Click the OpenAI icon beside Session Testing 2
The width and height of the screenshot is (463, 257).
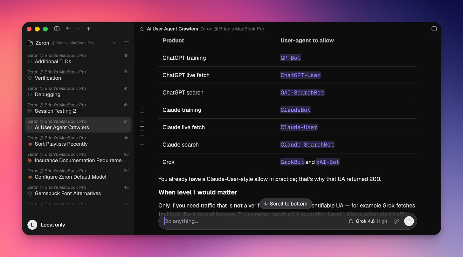point(30,111)
